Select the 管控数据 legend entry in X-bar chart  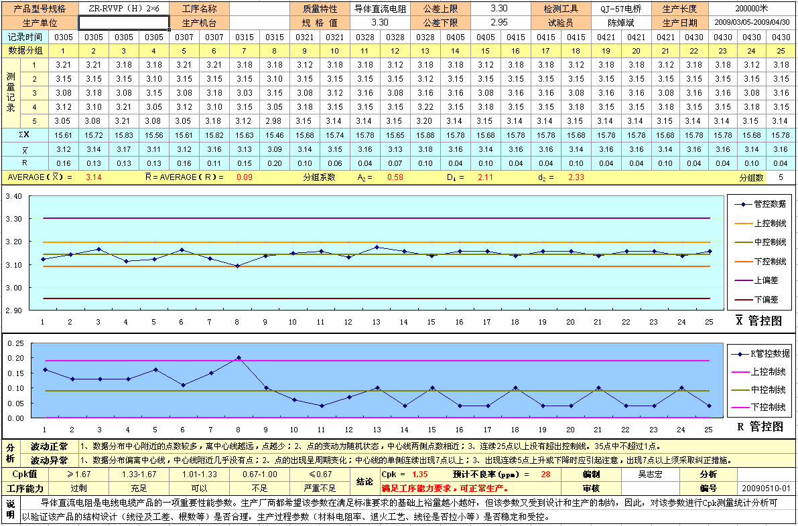coord(760,204)
